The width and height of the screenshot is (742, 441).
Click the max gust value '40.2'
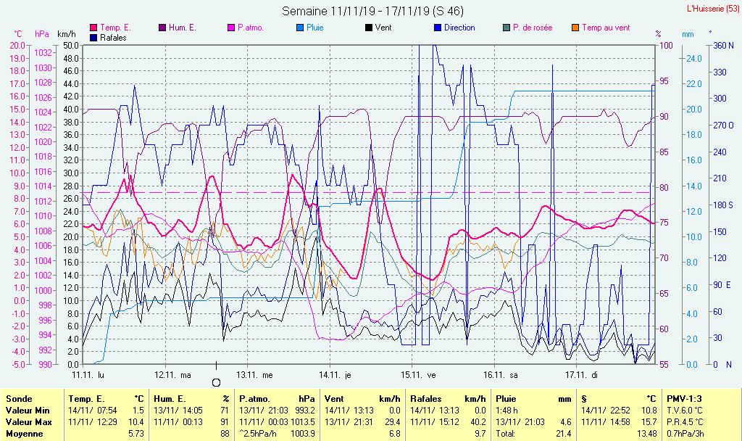(x=478, y=422)
